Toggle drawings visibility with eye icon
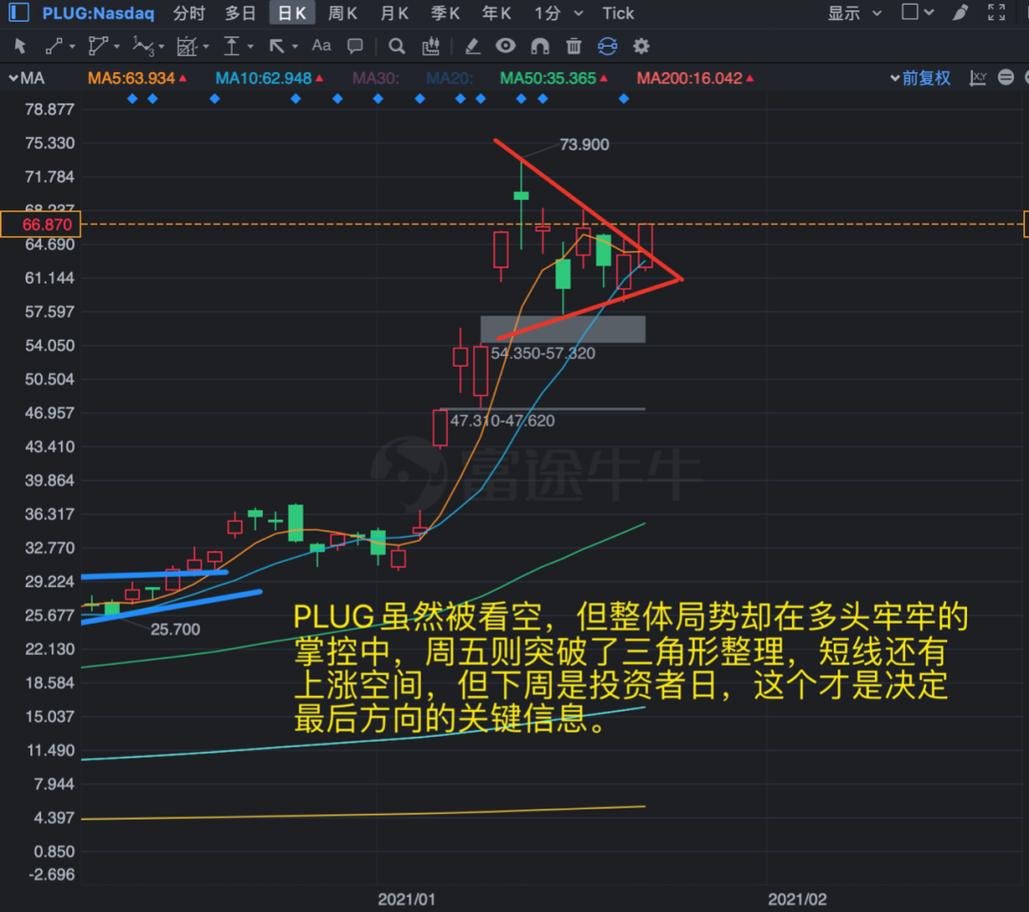The height and width of the screenshot is (912, 1029). (505, 46)
